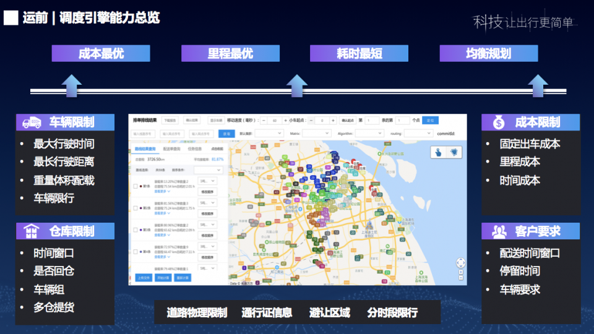594x334 pixels.
Task: Zoom out the map with minus button
Action: point(460,278)
